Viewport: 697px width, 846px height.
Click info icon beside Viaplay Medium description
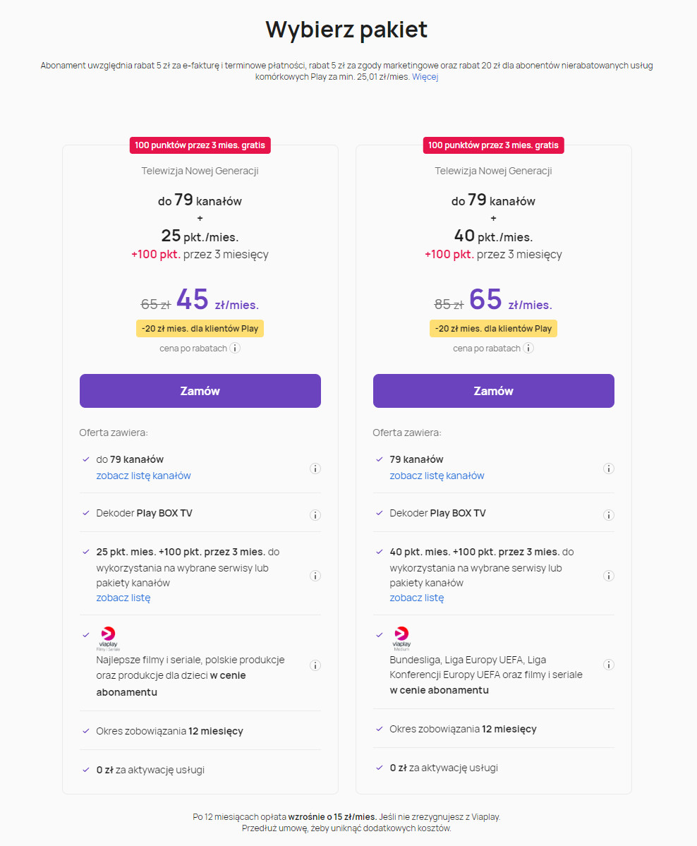click(x=609, y=665)
